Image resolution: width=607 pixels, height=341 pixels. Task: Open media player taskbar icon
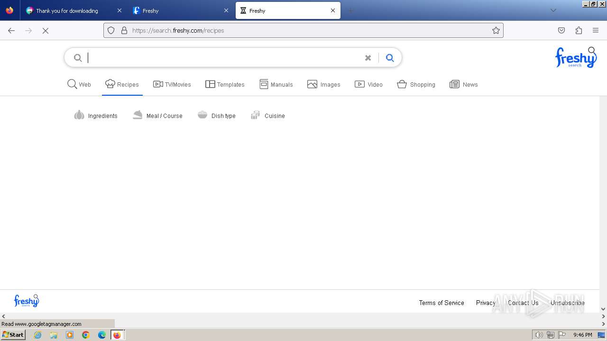point(70,335)
